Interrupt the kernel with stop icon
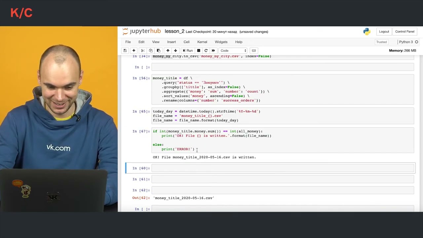 (x=199, y=51)
